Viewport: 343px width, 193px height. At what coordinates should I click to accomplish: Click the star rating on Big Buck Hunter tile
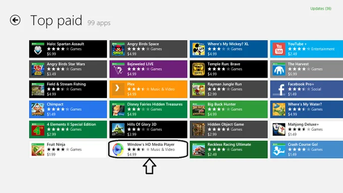pos(218,109)
